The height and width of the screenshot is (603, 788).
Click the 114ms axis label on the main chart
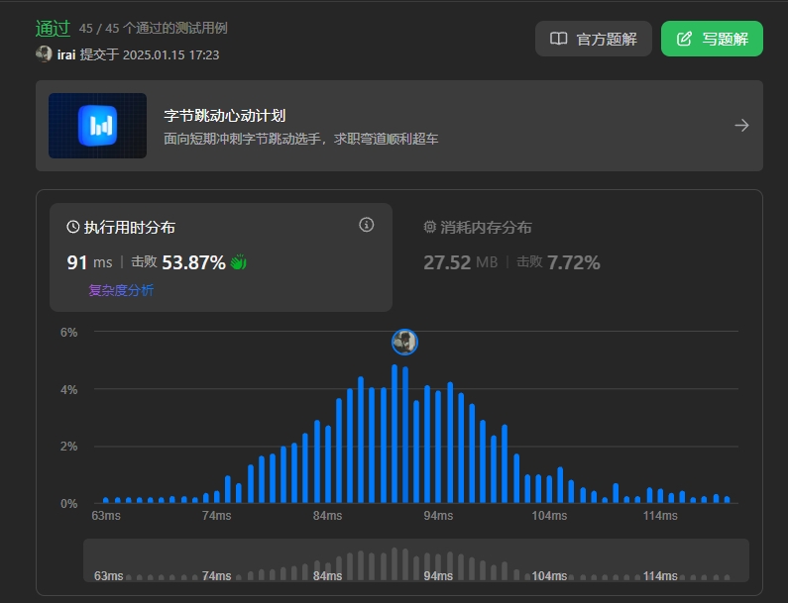click(660, 516)
